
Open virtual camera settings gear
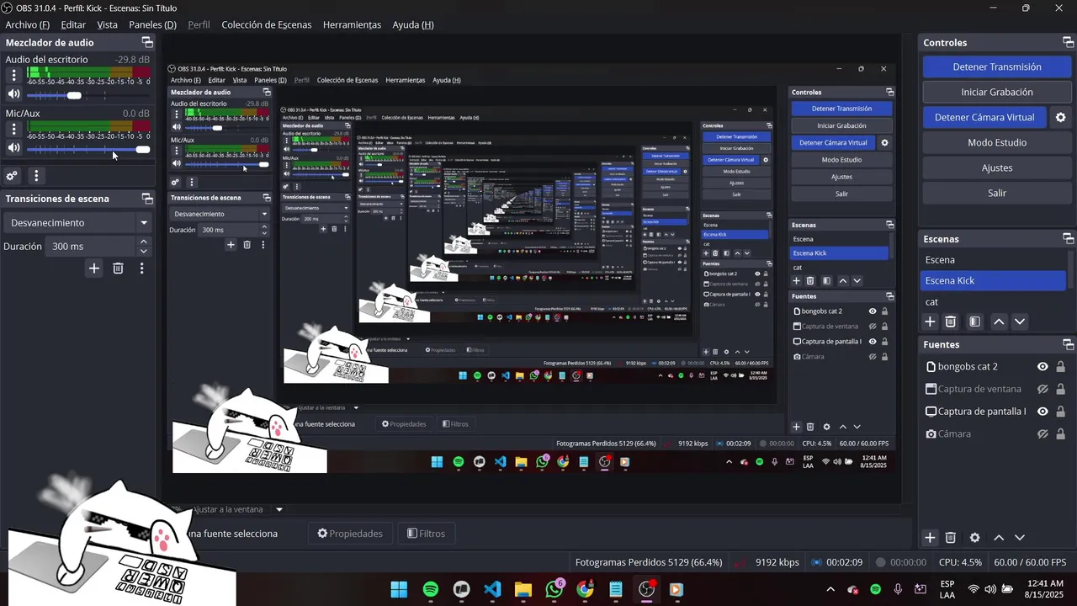point(1061,117)
